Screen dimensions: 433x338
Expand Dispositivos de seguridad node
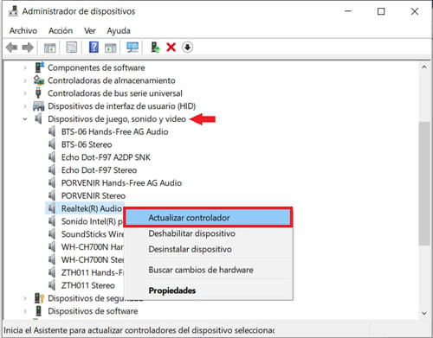[x=25, y=298]
